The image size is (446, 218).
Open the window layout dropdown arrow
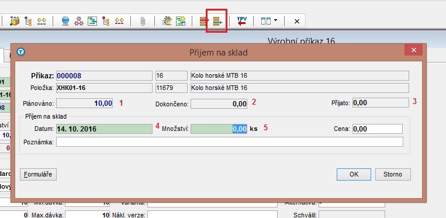pyautogui.click(x=275, y=21)
